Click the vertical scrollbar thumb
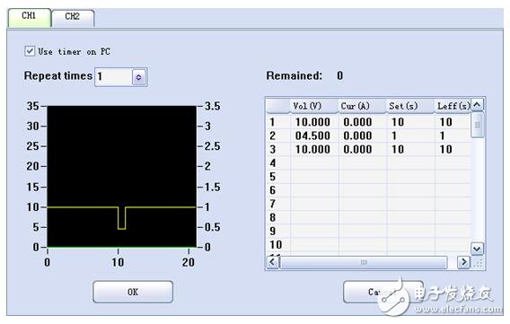Screen dimensions: 510x324 (x=478, y=125)
